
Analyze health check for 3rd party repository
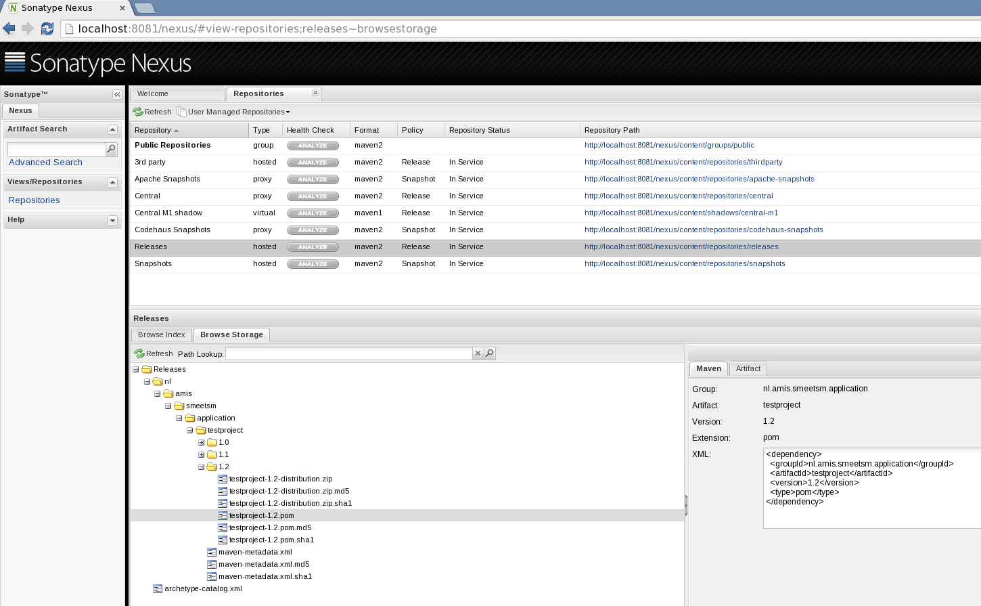tap(313, 162)
